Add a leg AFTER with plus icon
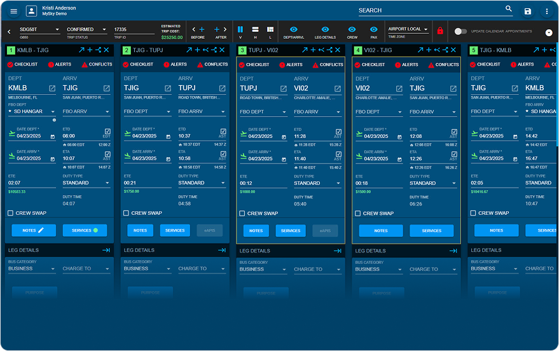The height and width of the screenshot is (351, 559). tap(216, 30)
